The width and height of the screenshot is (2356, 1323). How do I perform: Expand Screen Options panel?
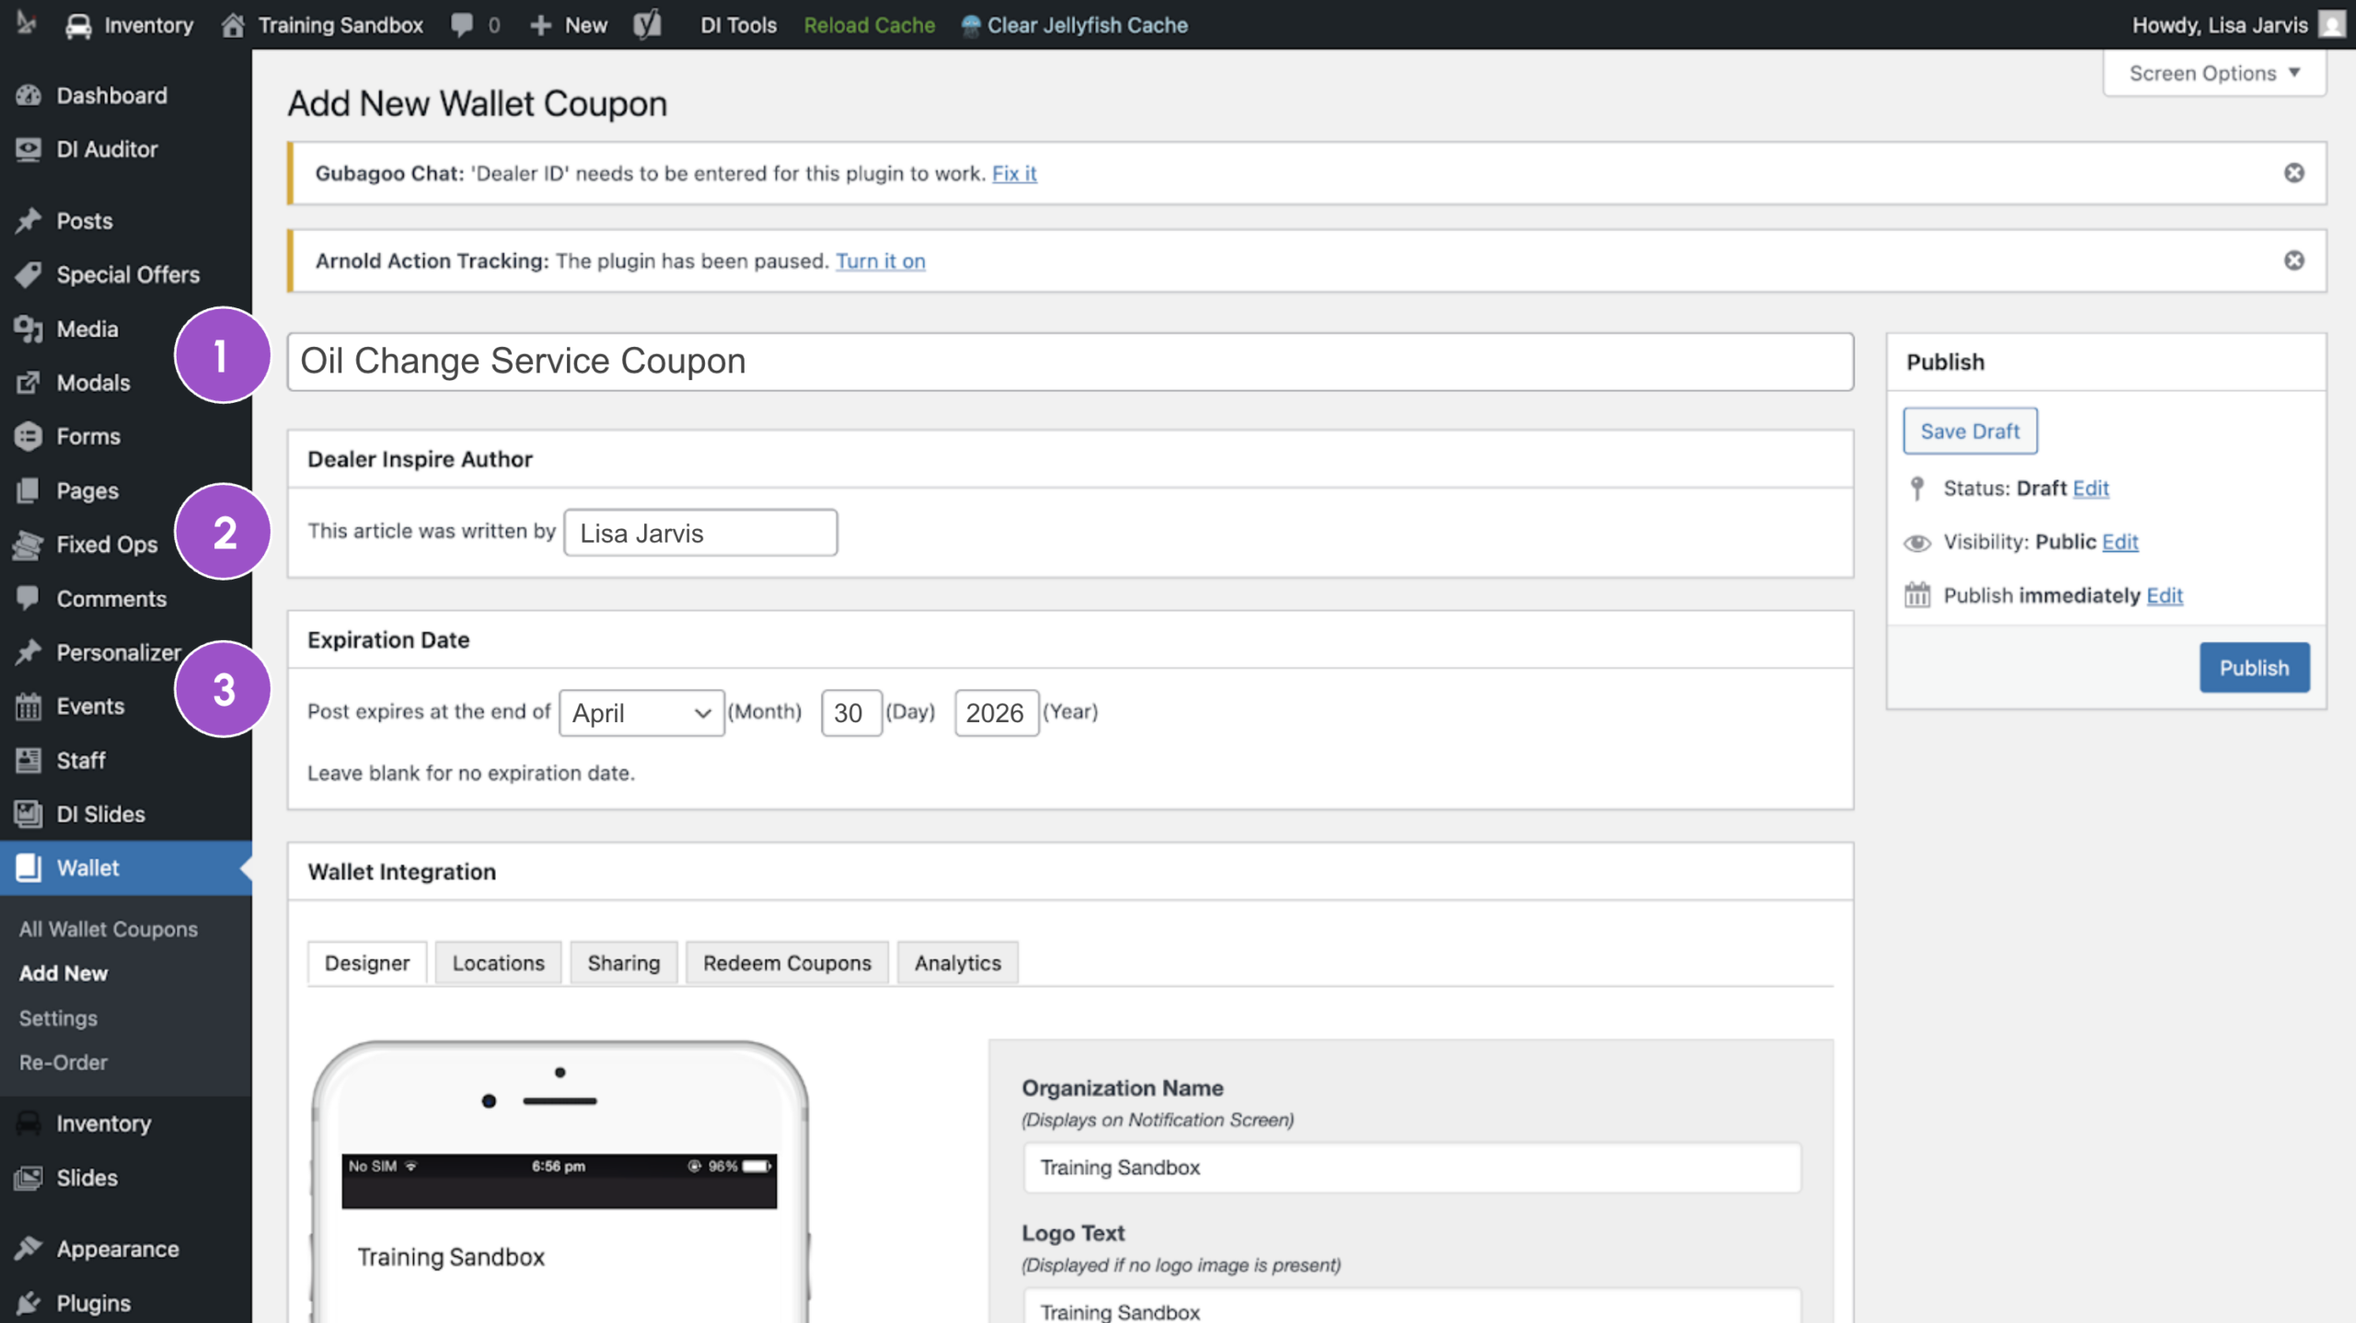click(x=2214, y=73)
